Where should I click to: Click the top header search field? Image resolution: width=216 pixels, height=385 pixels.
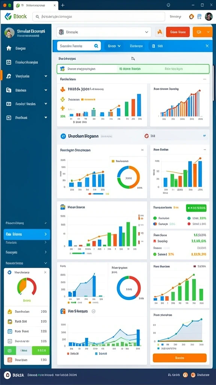tap(99, 17)
